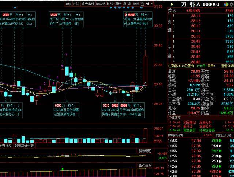This screenshot has height=177, width=234.
Task: Click the latest red volume bar
Action: [146, 136]
